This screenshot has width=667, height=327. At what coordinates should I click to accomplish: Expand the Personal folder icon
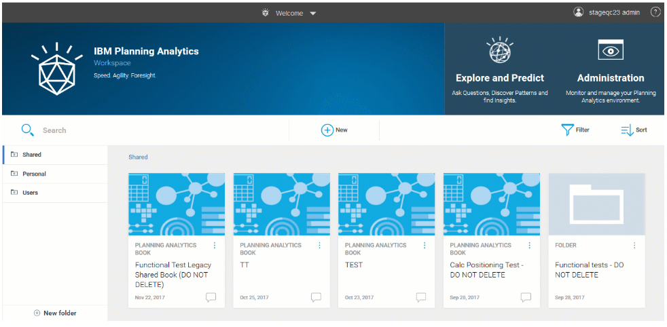point(14,174)
